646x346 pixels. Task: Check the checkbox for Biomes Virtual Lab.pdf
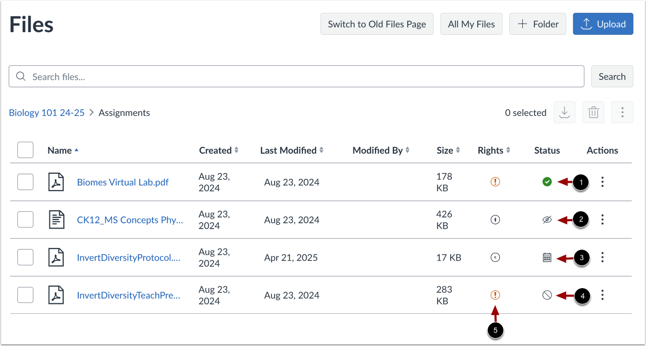pos(25,182)
